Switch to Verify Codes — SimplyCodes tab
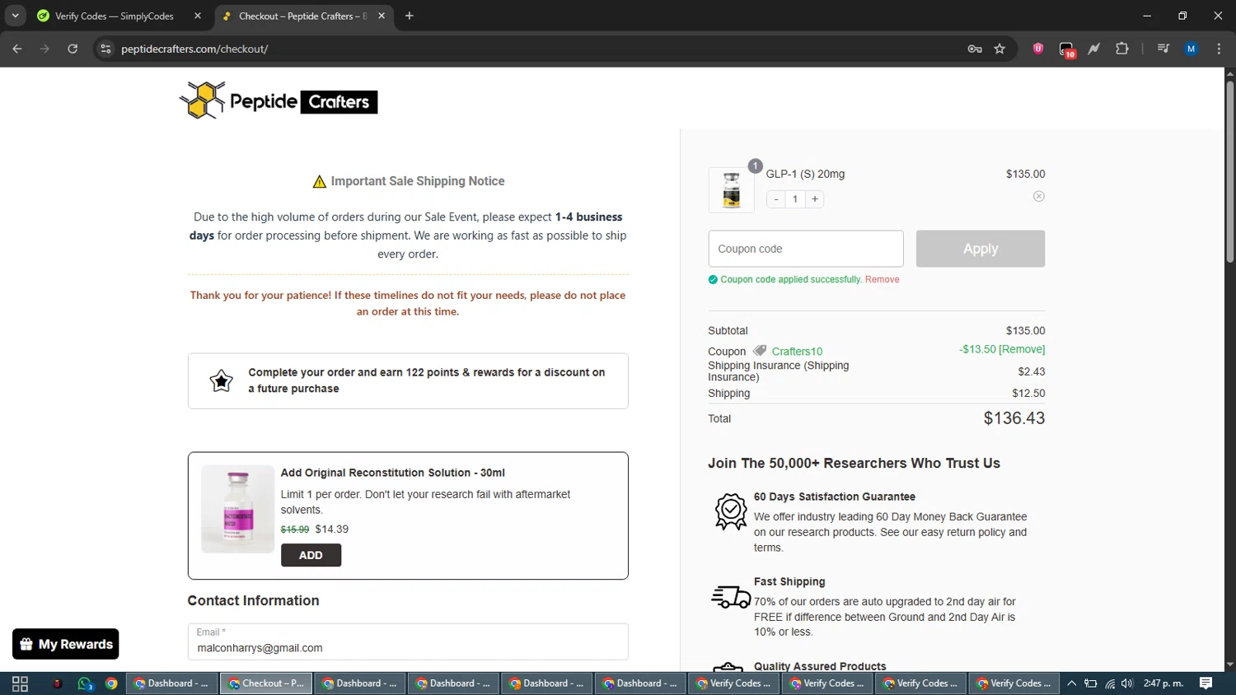 (120, 16)
